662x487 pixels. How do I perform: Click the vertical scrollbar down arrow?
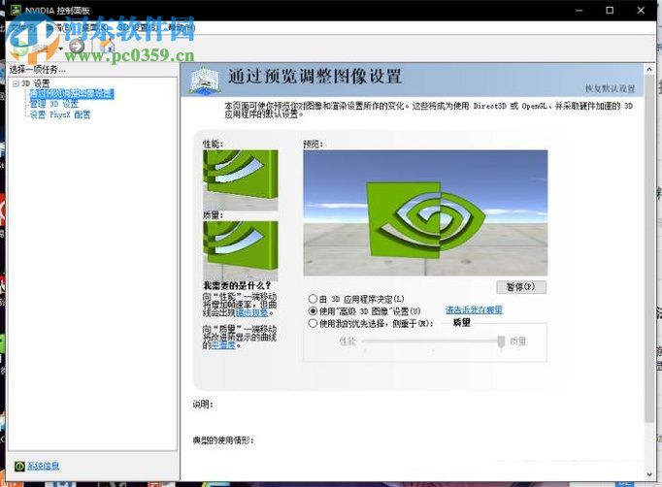649,474
